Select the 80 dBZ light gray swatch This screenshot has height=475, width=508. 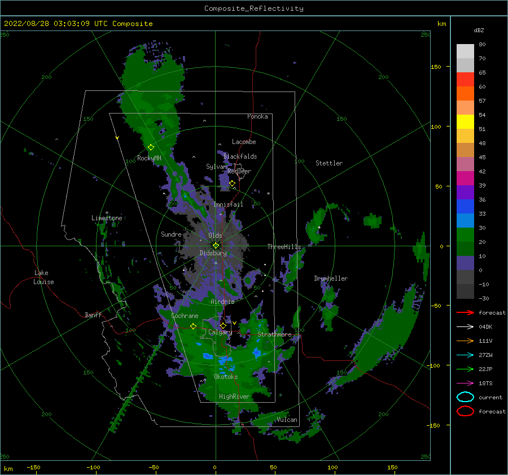coord(465,51)
